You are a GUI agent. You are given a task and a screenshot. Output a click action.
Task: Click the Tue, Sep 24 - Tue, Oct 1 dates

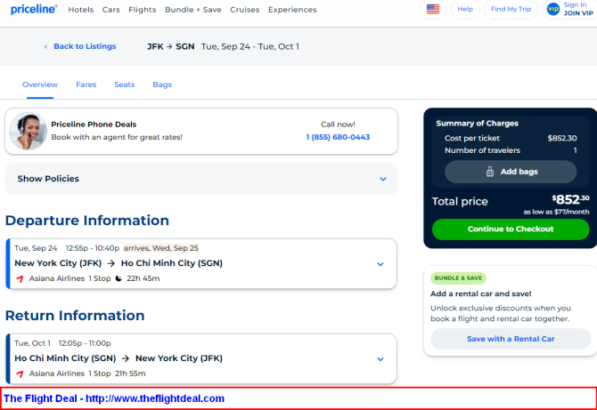250,46
